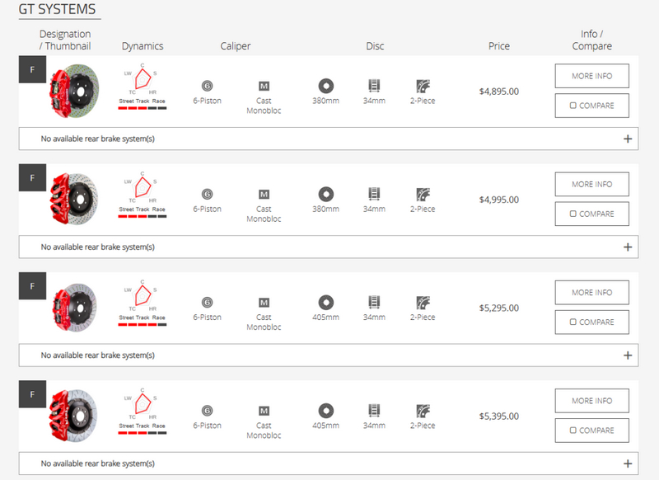Expand rear brake systems under the $5,395.00 kit
659x480 pixels.
pos(628,463)
